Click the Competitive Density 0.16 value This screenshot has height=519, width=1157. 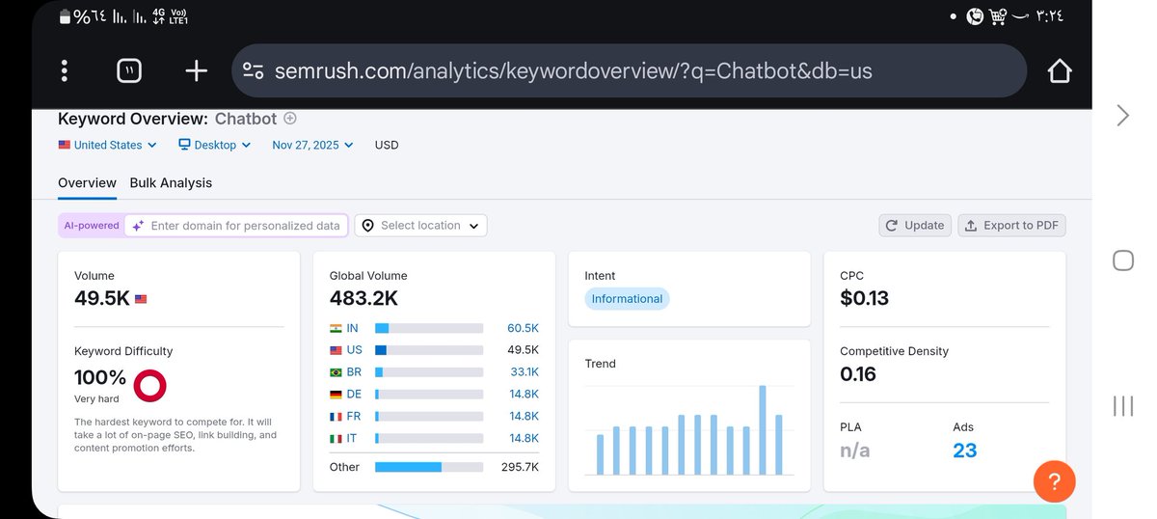tap(857, 373)
